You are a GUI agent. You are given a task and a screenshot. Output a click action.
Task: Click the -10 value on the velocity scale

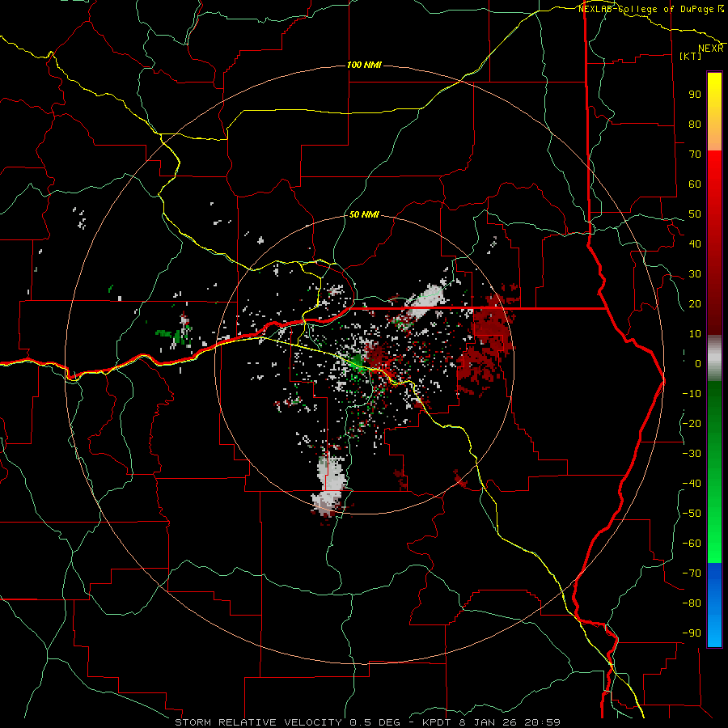coord(692,394)
